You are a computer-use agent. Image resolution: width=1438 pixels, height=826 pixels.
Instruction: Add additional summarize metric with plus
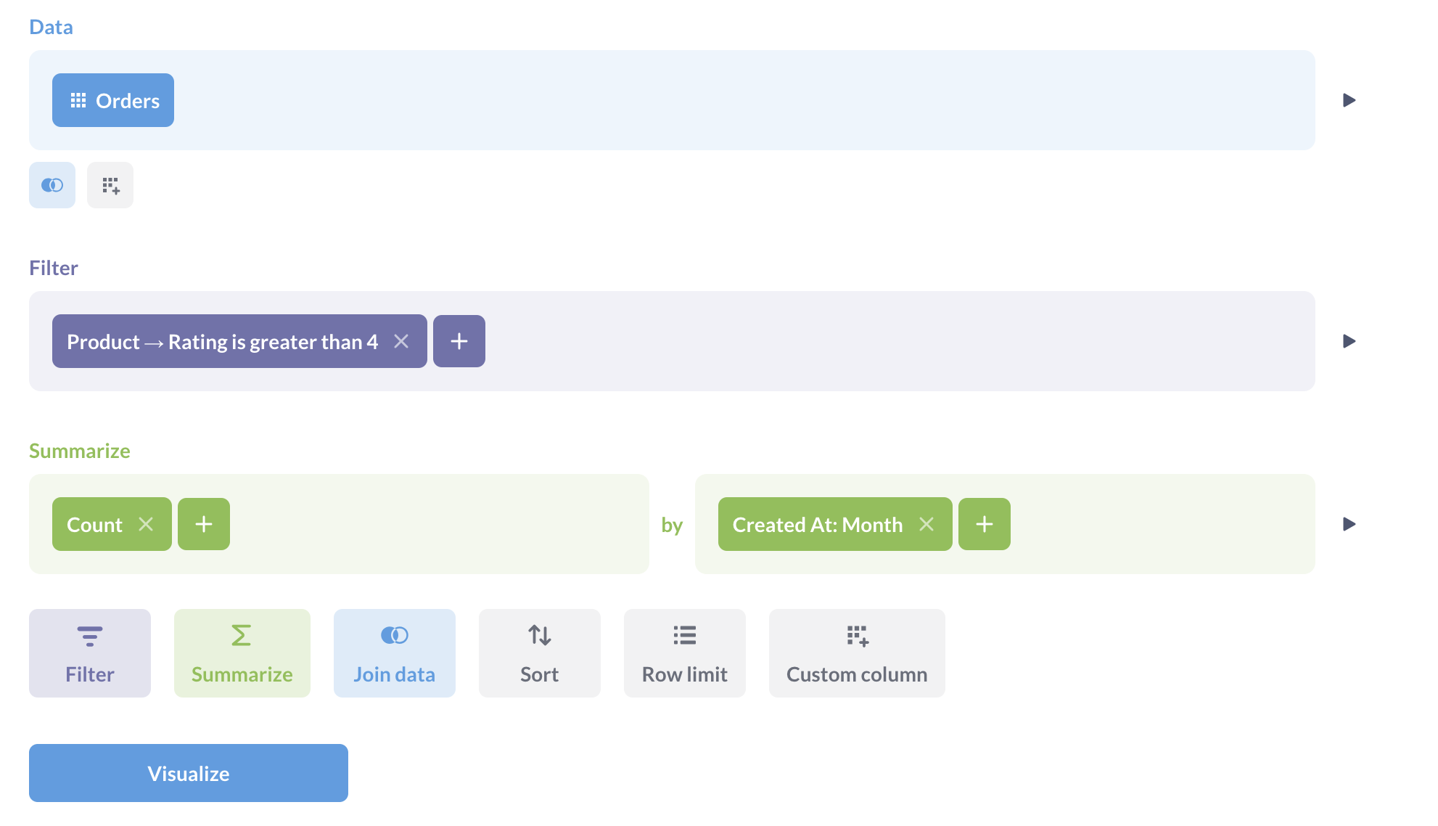point(203,523)
